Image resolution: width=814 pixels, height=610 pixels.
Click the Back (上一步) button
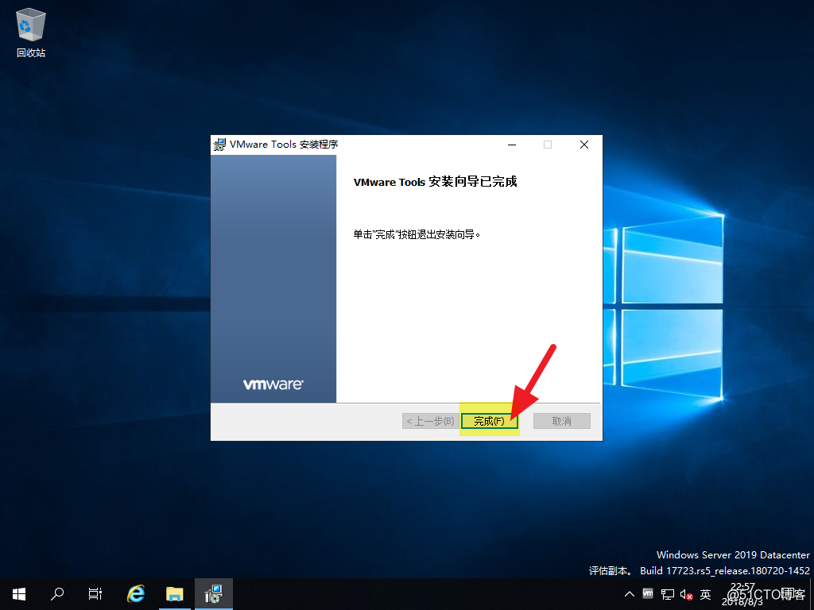coord(430,421)
